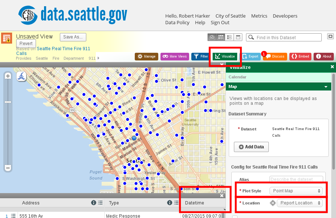Click the Address column header

[x=30, y=203]
